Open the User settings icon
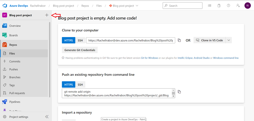 (x=238, y=6)
